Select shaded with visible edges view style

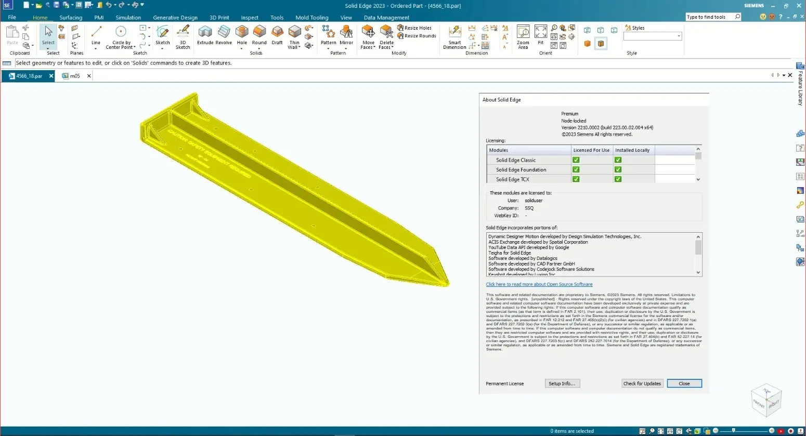(601, 44)
